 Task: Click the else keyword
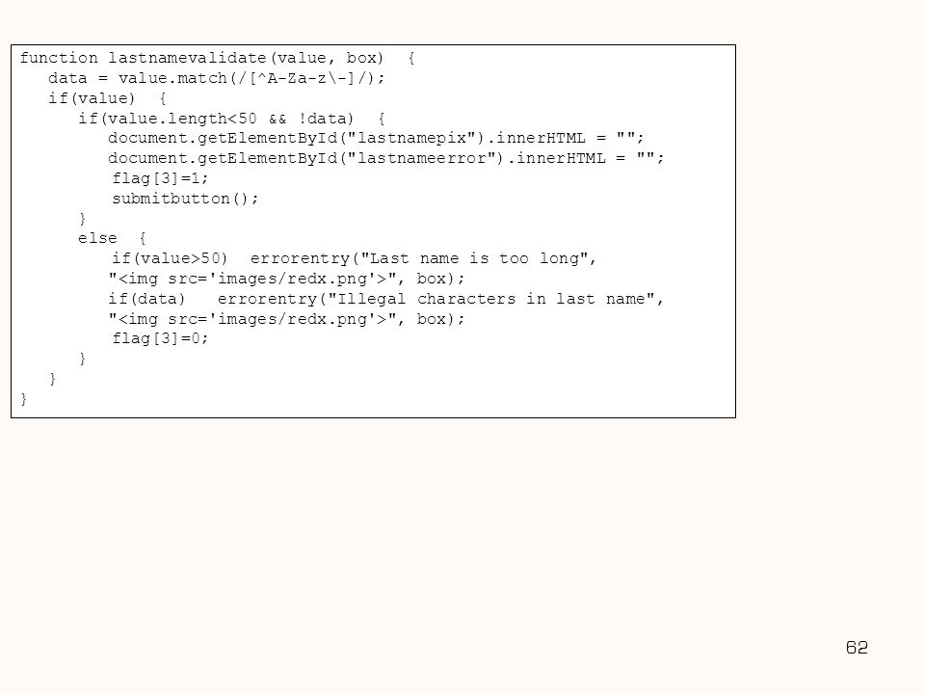pyautogui.click(x=97, y=238)
